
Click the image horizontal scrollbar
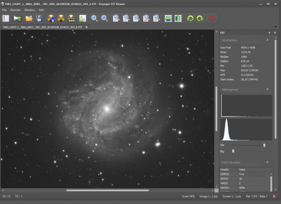click(107, 190)
